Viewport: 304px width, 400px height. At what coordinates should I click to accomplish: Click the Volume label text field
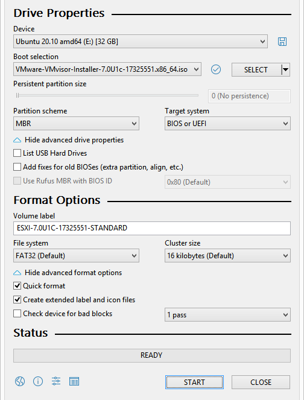coord(152,228)
